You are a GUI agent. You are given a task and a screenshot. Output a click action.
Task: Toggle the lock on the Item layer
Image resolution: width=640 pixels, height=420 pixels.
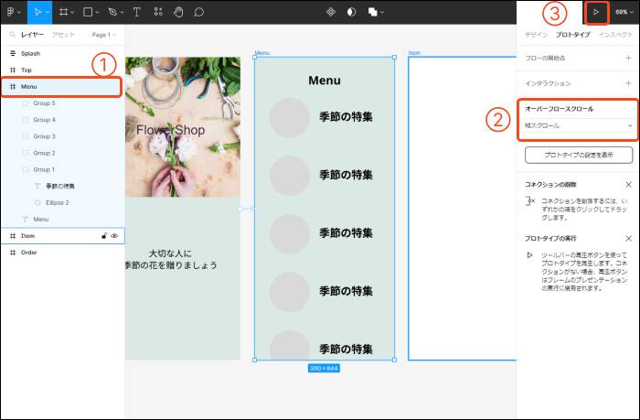point(103,235)
